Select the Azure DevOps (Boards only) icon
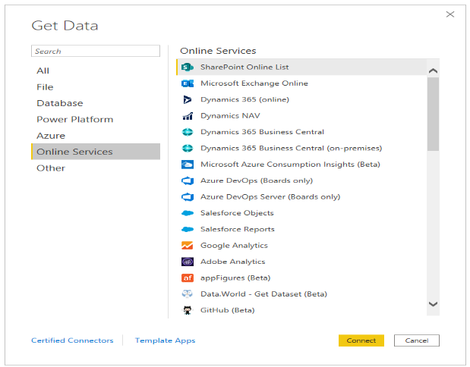This screenshot has width=470, height=367. (188, 180)
